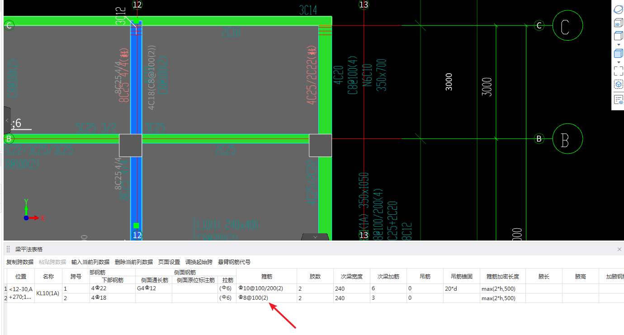Select the 侧面原位标注筋 column header
Screen dimensions: 624x335
pos(195,280)
